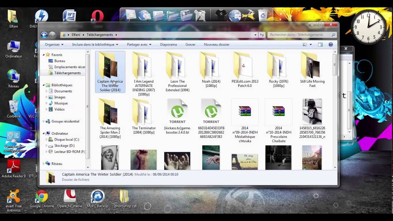Image resolution: width=393 pixels, height=221 pixels.
Task: Select the 66D314D45D33FB torrent file
Action: [x=211, y=118]
